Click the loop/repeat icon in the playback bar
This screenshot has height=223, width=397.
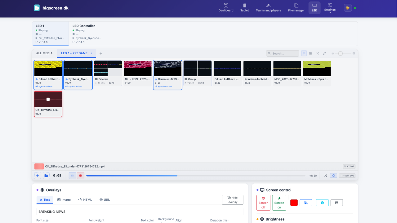(333, 175)
